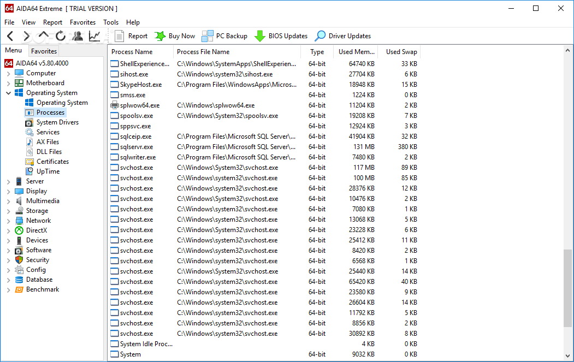This screenshot has width=574, height=362.
Task: Refresh the view with the circular arrow icon
Action: [x=61, y=36]
